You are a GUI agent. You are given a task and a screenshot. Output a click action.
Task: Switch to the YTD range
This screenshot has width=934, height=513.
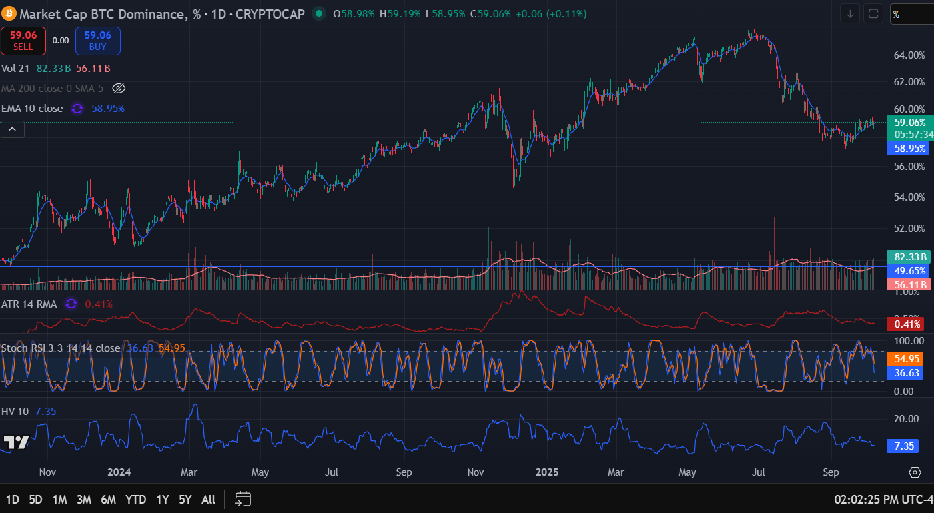136,499
